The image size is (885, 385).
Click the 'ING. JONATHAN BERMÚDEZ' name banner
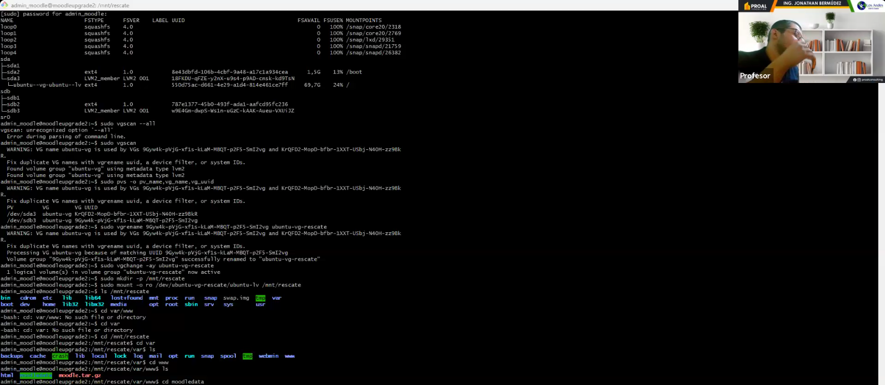point(812,3)
